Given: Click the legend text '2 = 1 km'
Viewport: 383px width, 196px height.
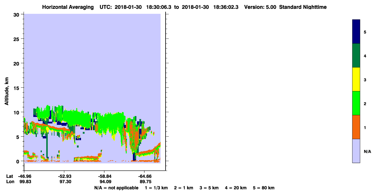Looking at the screenshot, I should 184,188.
